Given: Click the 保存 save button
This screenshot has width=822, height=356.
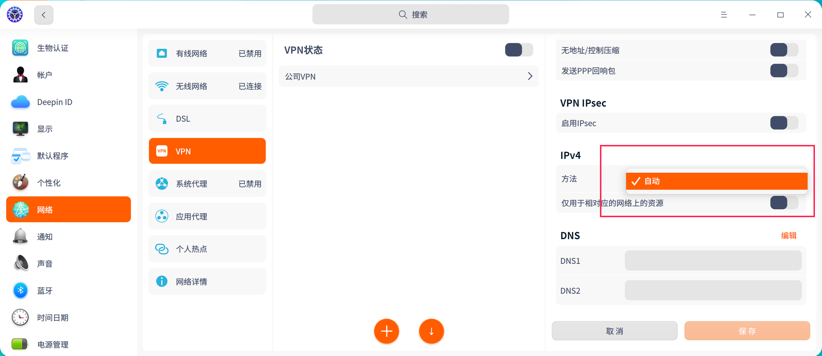Looking at the screenshot, I should tap(747, 331).
